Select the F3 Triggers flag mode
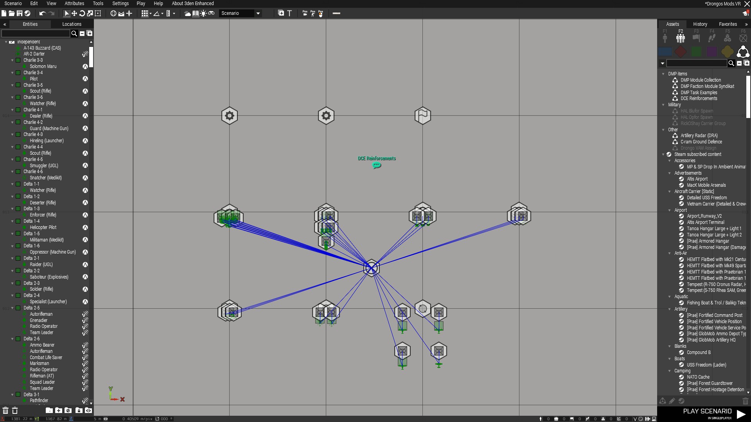This screenshot has width=751, height=422. (x=696, y=36)
